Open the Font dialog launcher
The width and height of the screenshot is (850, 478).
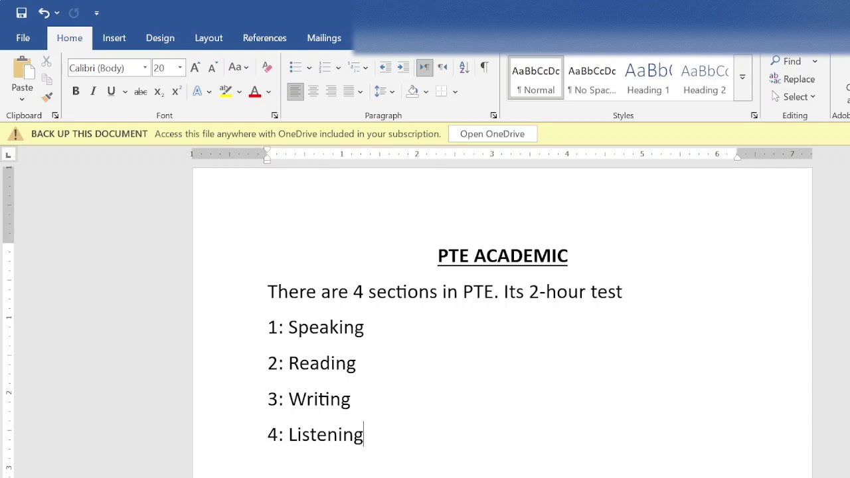pyautogui.click(x=274, y=116)
